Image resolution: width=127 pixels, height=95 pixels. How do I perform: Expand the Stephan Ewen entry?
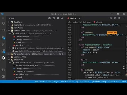click(x=9, y=25)
